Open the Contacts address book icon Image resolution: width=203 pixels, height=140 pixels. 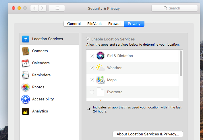coord(26,51)
